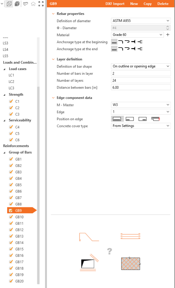Switch to wireframe view mode

click(9, 4)
